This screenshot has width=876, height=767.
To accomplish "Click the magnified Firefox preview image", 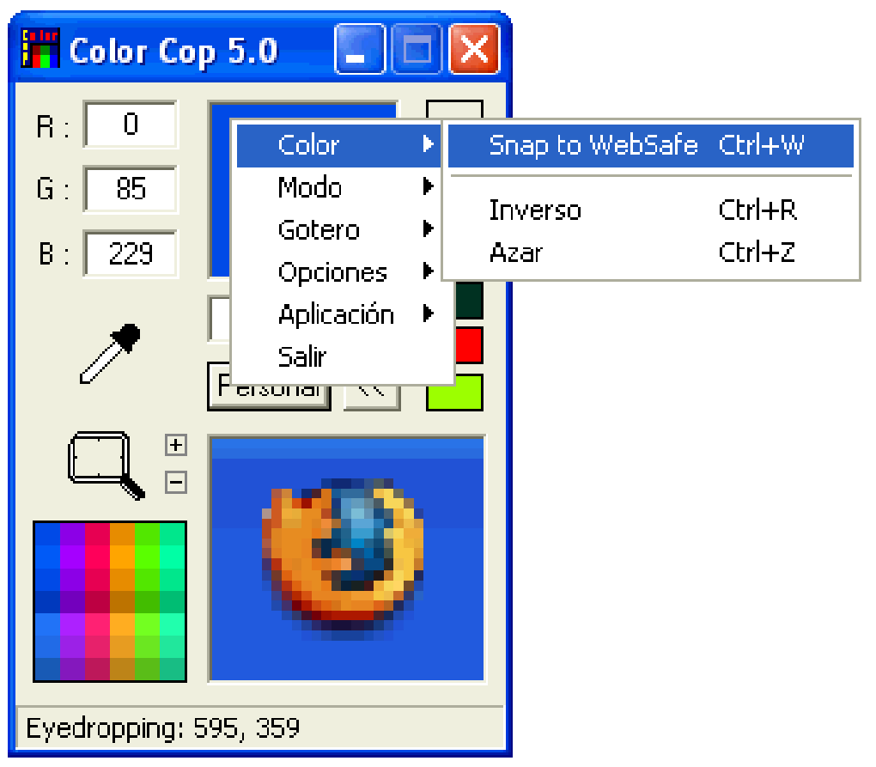I will coord(347,558).
